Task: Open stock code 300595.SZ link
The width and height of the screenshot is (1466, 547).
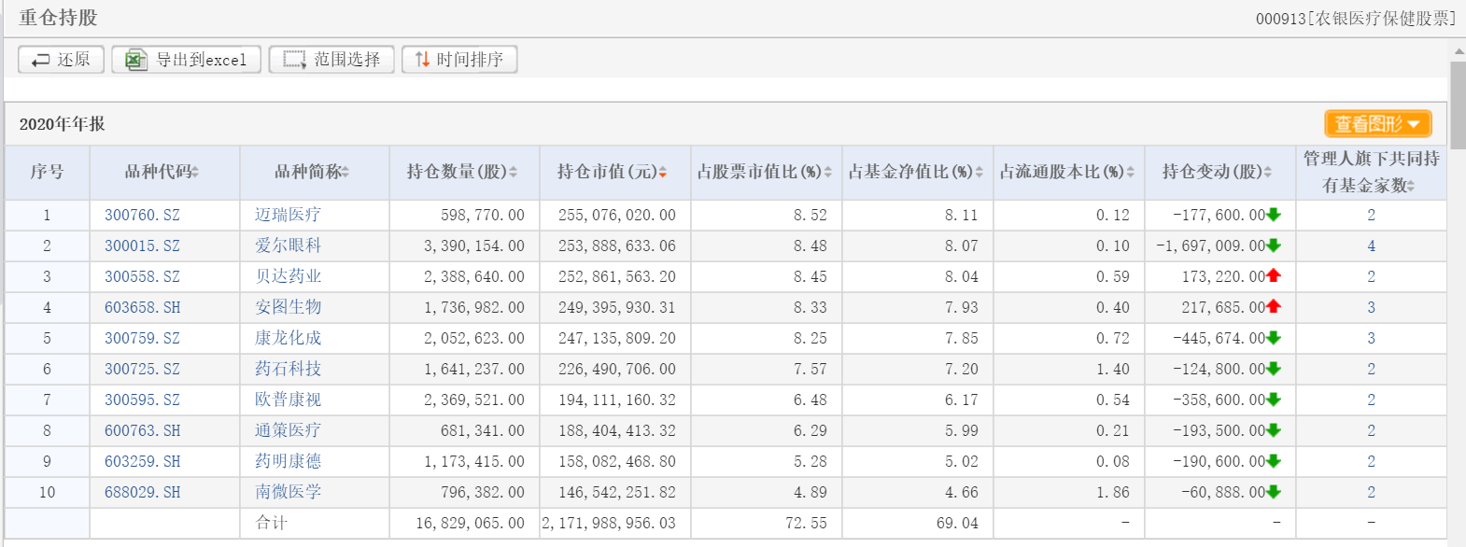Action: pos(142,400)
